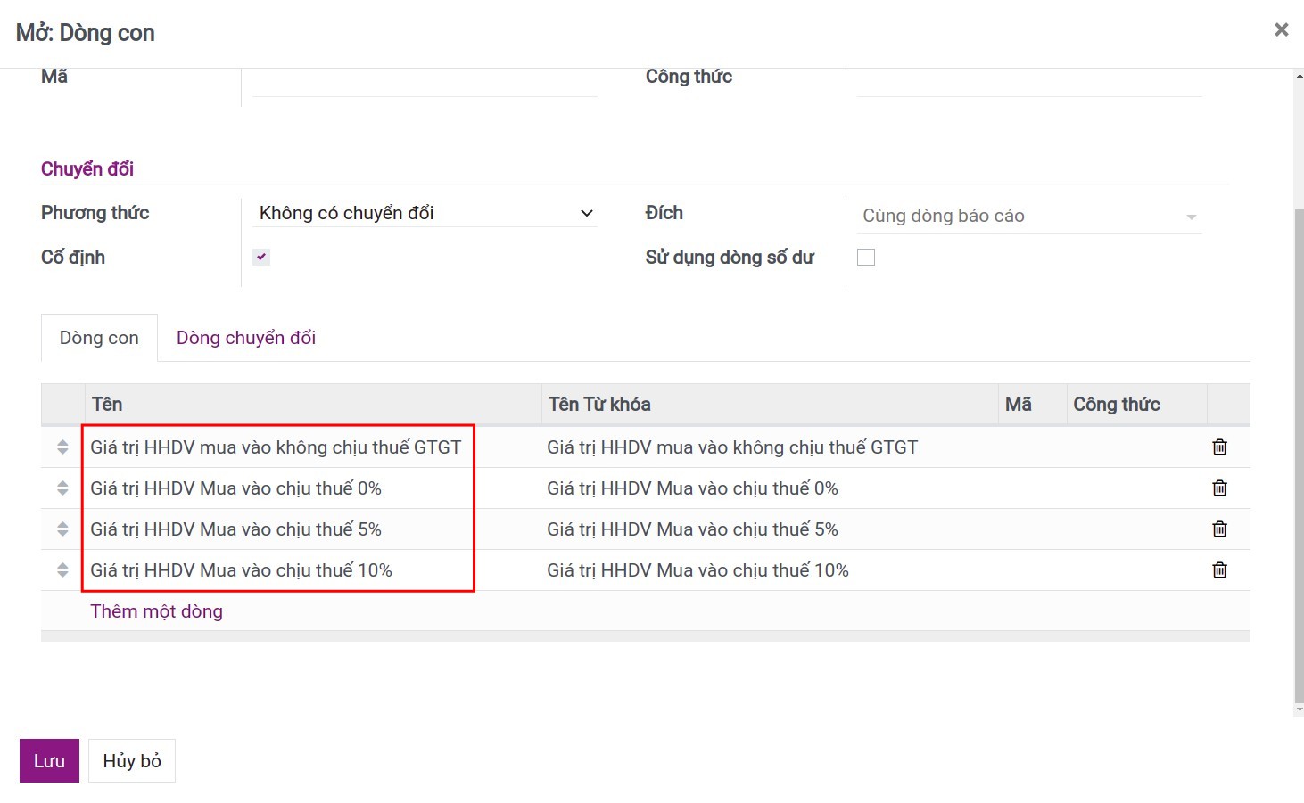
Task: Close the 'Mở: Dòng con' dialog
Action: [x=1282, y=30]
